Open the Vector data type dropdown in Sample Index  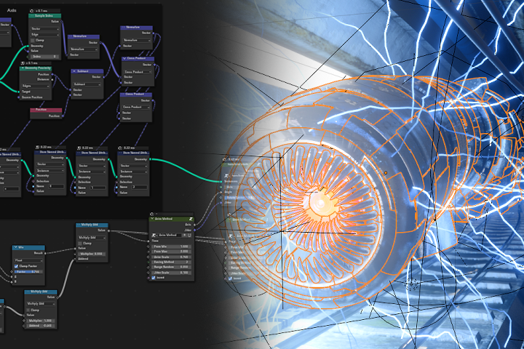(x=45, y=29)
